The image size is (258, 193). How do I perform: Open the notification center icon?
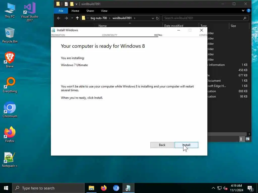coord(250,188)
